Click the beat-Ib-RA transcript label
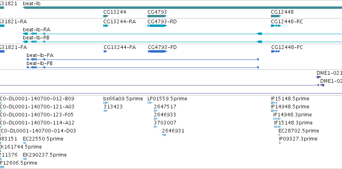 coord(37,30)
